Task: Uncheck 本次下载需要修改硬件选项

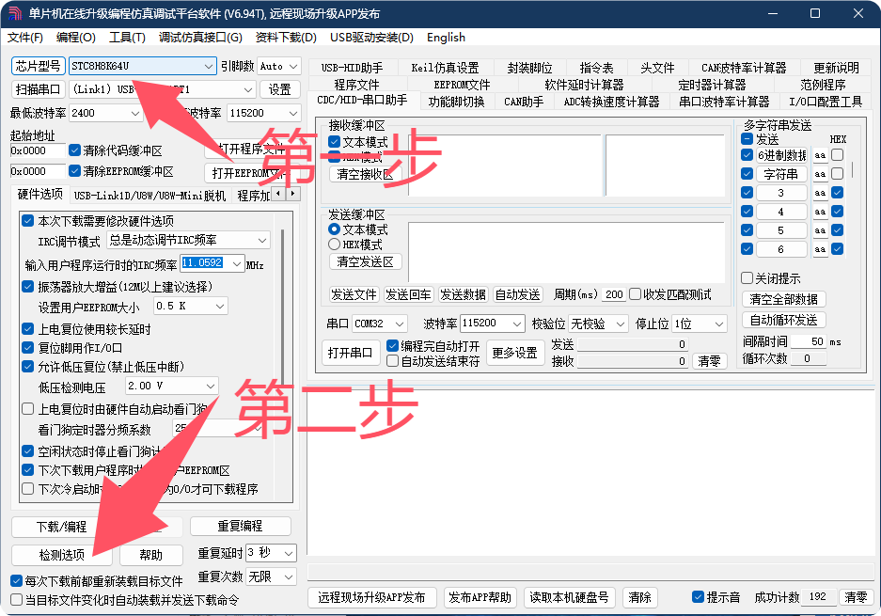Action: [x=27, y=220]
